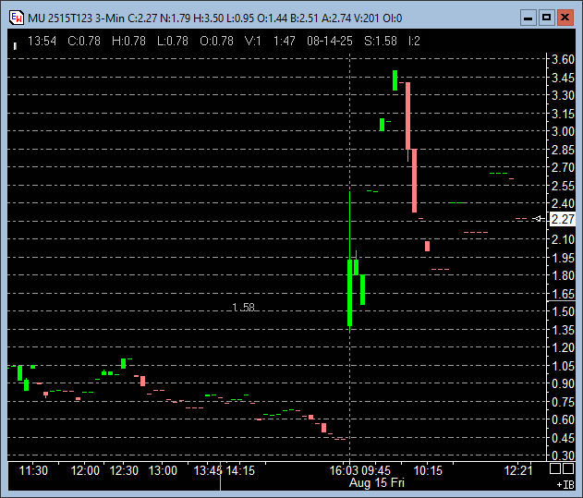Click the 0.90 price axis label
This screenshot has width=583, height=498.
(x=563, y=383)
